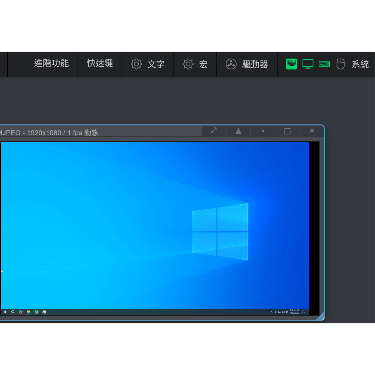
Task: Open the 快速鍵 shortcuts menu
Action: click(100, 63)
